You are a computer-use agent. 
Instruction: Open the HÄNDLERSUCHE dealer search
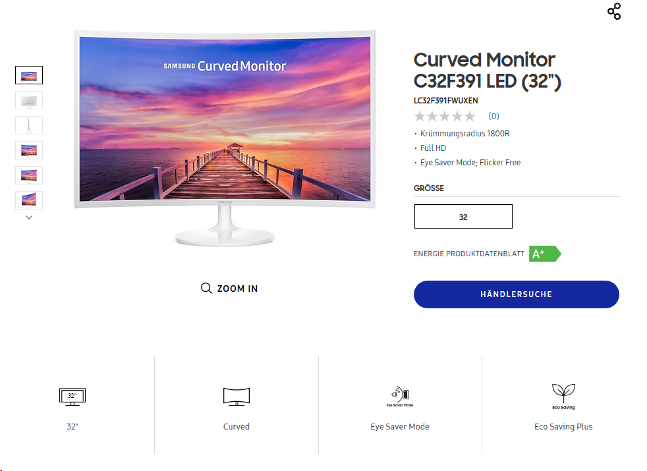[x=516, y=294]
